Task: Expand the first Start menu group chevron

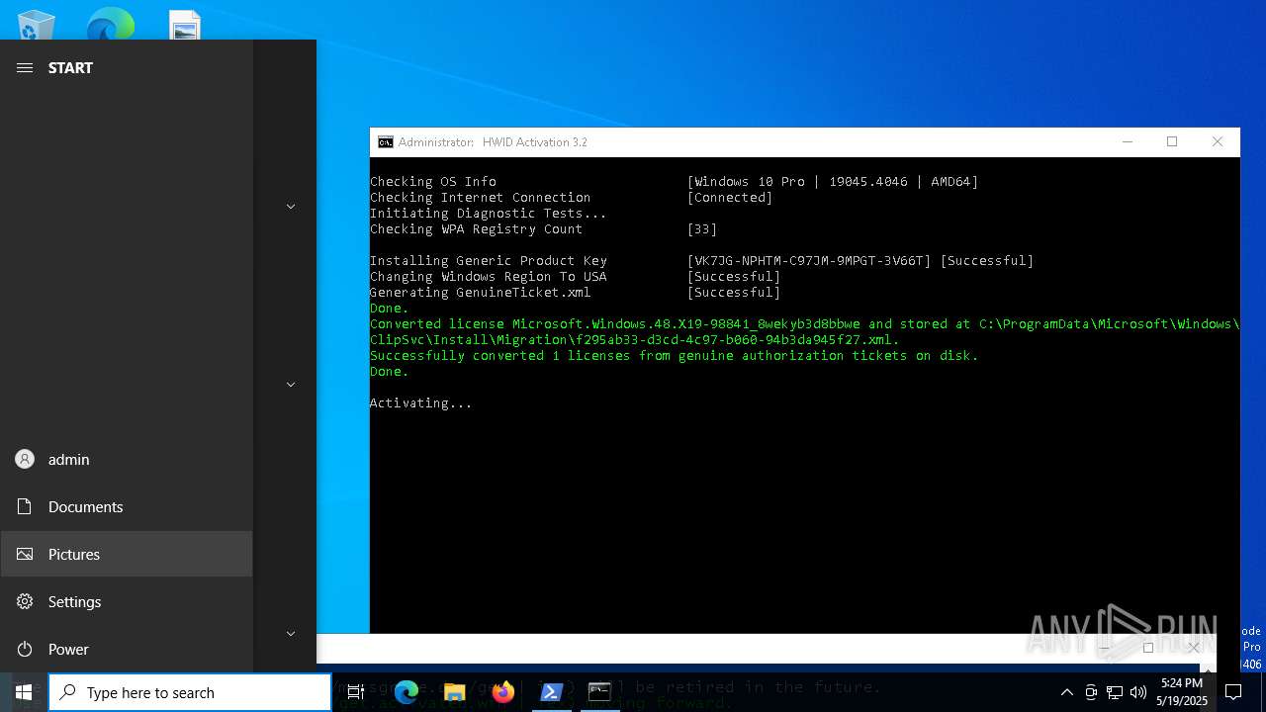Action: tap(291, 207)
